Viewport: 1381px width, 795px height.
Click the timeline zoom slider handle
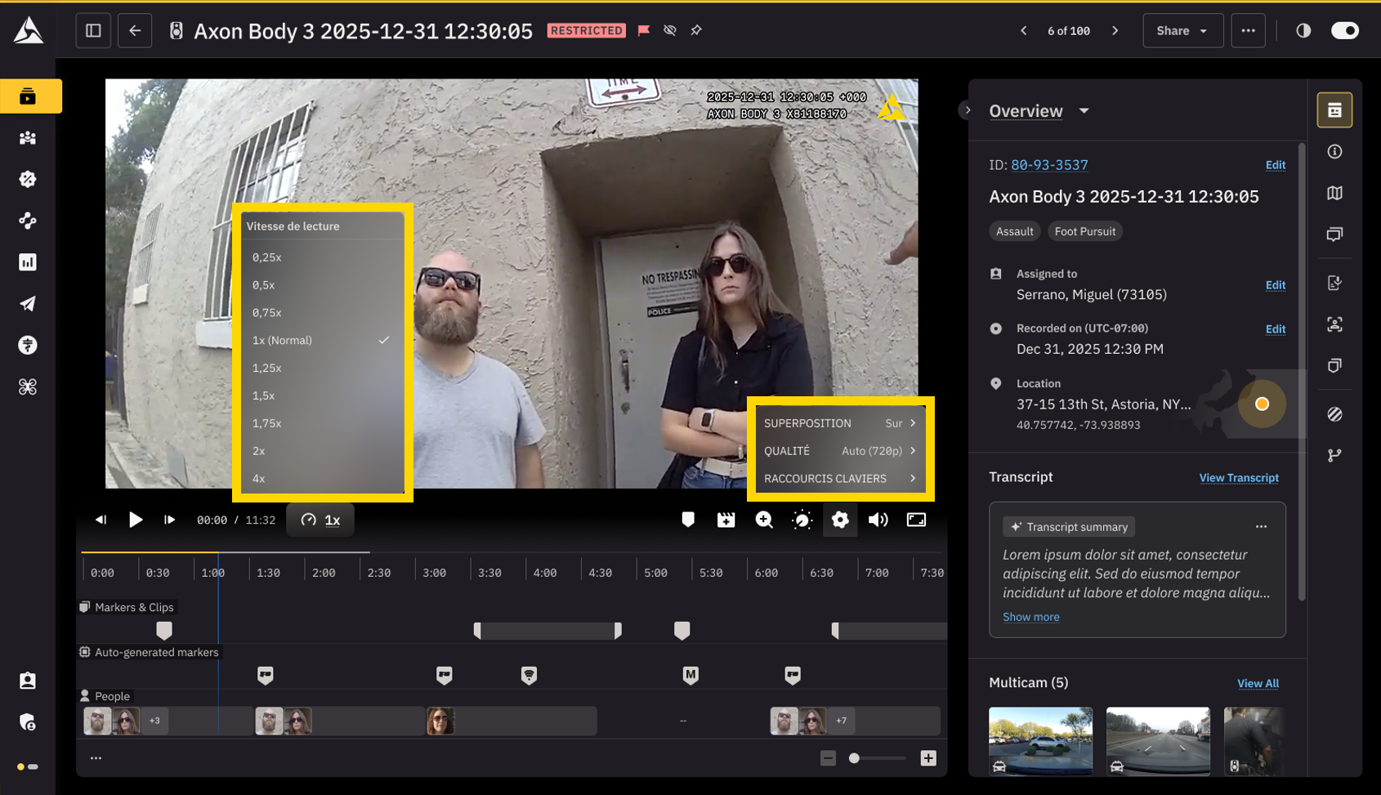click(x=854, y=758)
